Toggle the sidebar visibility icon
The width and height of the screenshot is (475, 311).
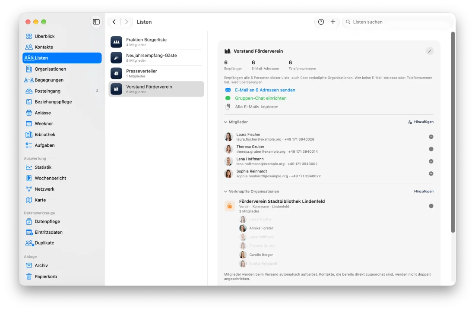[96, 22]
